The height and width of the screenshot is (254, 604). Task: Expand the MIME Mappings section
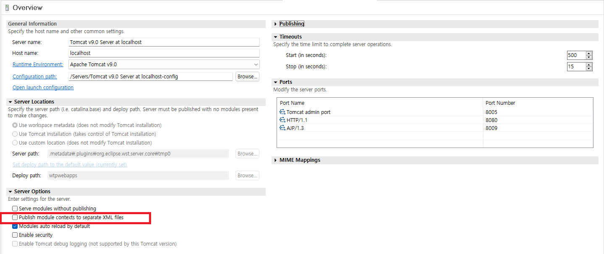(275, 160)
